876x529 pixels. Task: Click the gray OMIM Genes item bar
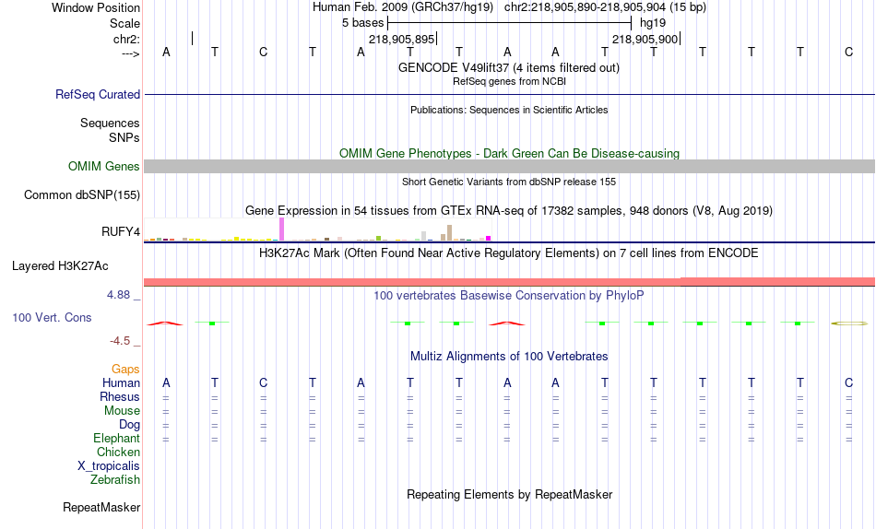click(x=509, y=167)
